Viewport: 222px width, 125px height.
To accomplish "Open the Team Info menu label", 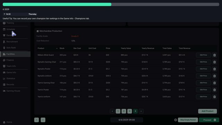I will [11, 66].
